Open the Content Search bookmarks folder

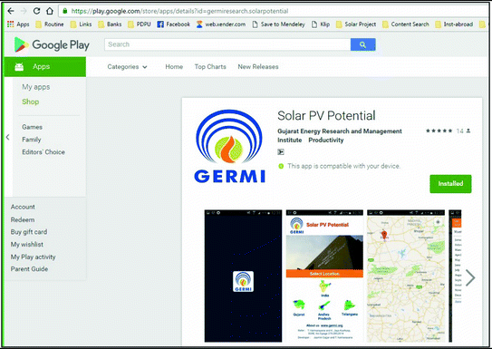coord(405,24)
